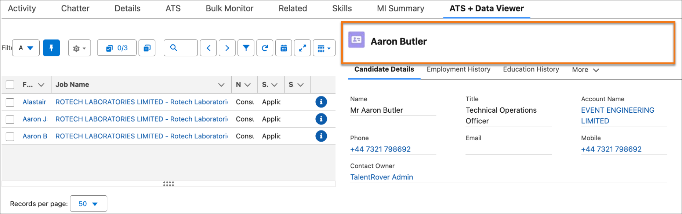This screenshot has height=214, width=682.
Task: Tick the checkbox for Alastair row
Action: coord(10,102)
